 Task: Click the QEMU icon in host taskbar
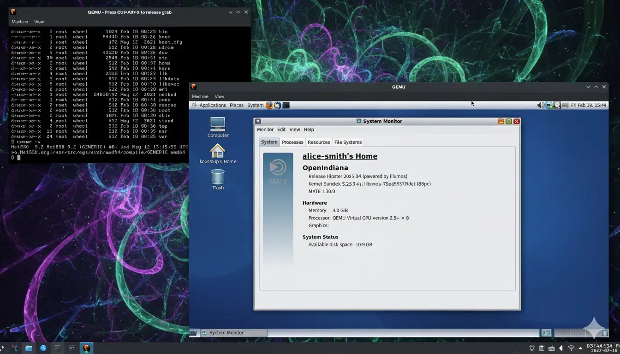coord(86,348)
